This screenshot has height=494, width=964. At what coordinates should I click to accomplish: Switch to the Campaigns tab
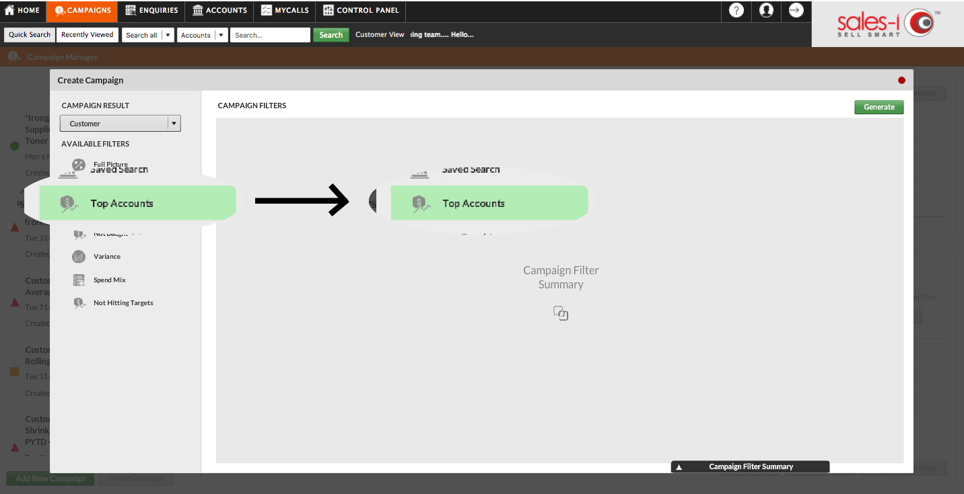tap(83, 11)
